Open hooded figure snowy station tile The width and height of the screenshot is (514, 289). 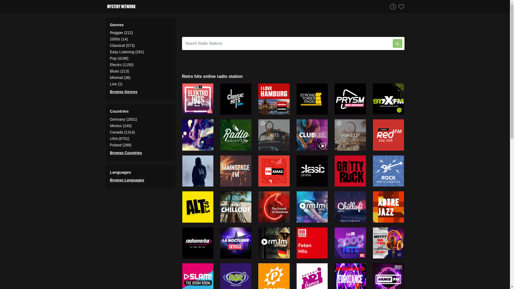[198, 171]
